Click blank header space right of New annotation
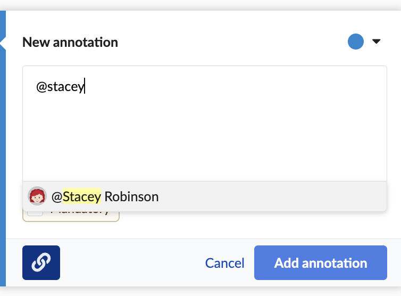Image resolution: width=401 pixels, height=296 pixels. coord(230,42)
